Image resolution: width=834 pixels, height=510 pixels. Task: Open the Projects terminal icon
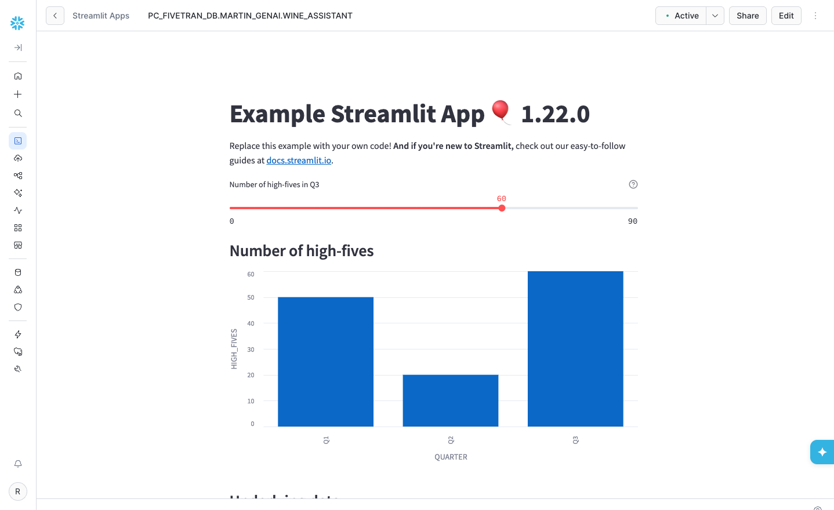pos(18,141)
